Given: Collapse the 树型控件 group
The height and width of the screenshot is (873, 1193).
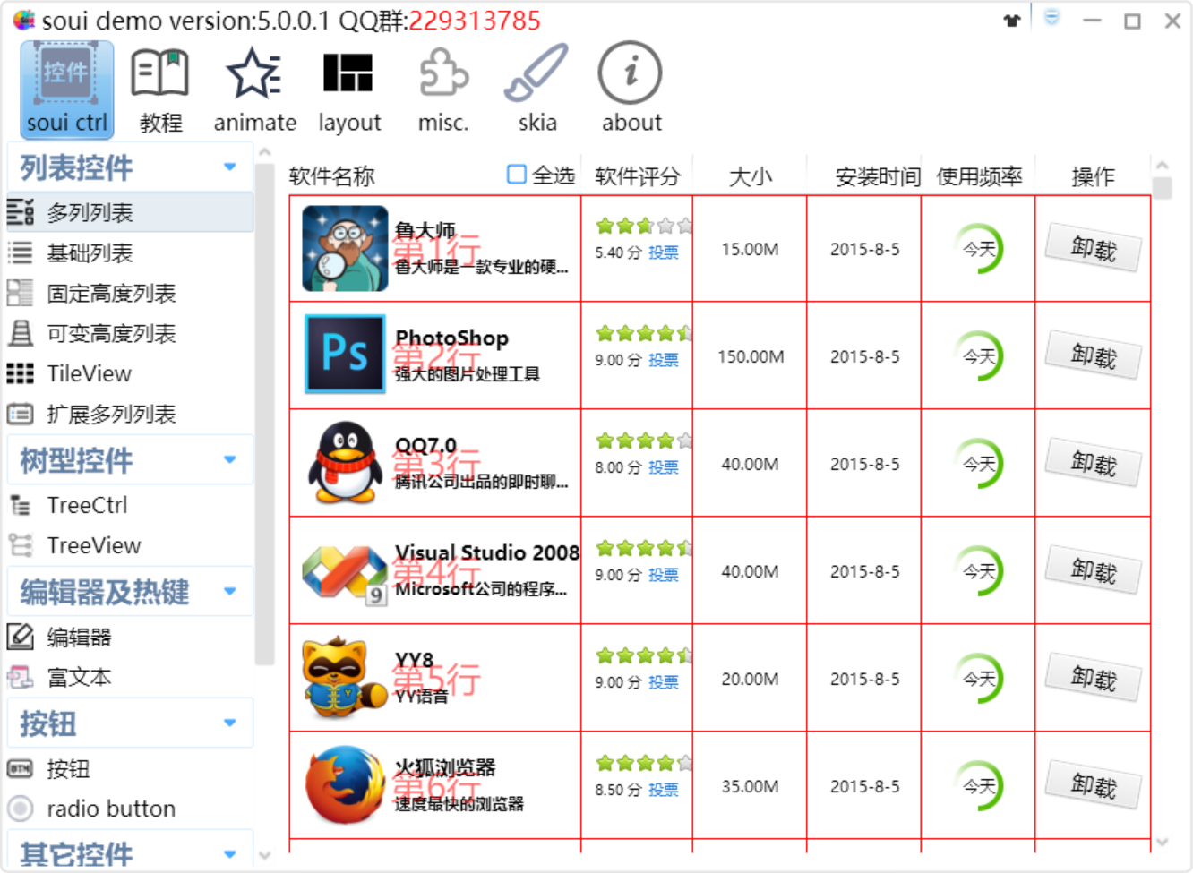Looking at the screenshot, I should click(130, 459).
